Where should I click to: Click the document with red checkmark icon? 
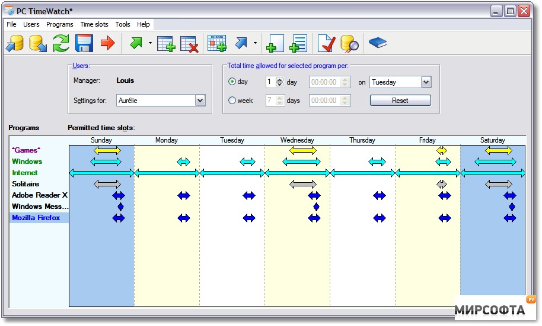326,43
